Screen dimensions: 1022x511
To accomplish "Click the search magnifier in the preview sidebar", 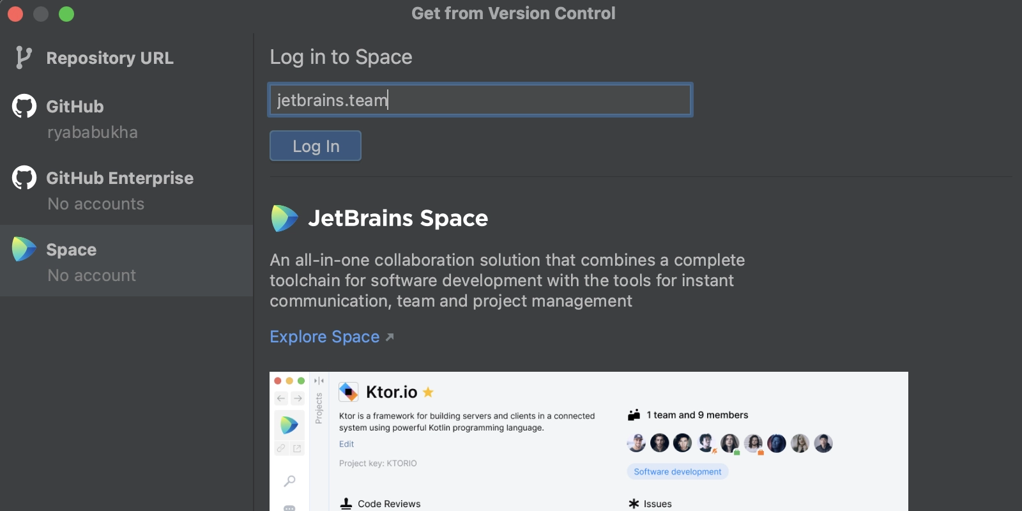I will point(289,481).
